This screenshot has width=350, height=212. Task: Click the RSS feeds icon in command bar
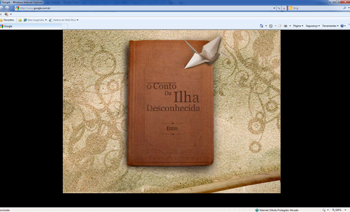tap(271, 26)
